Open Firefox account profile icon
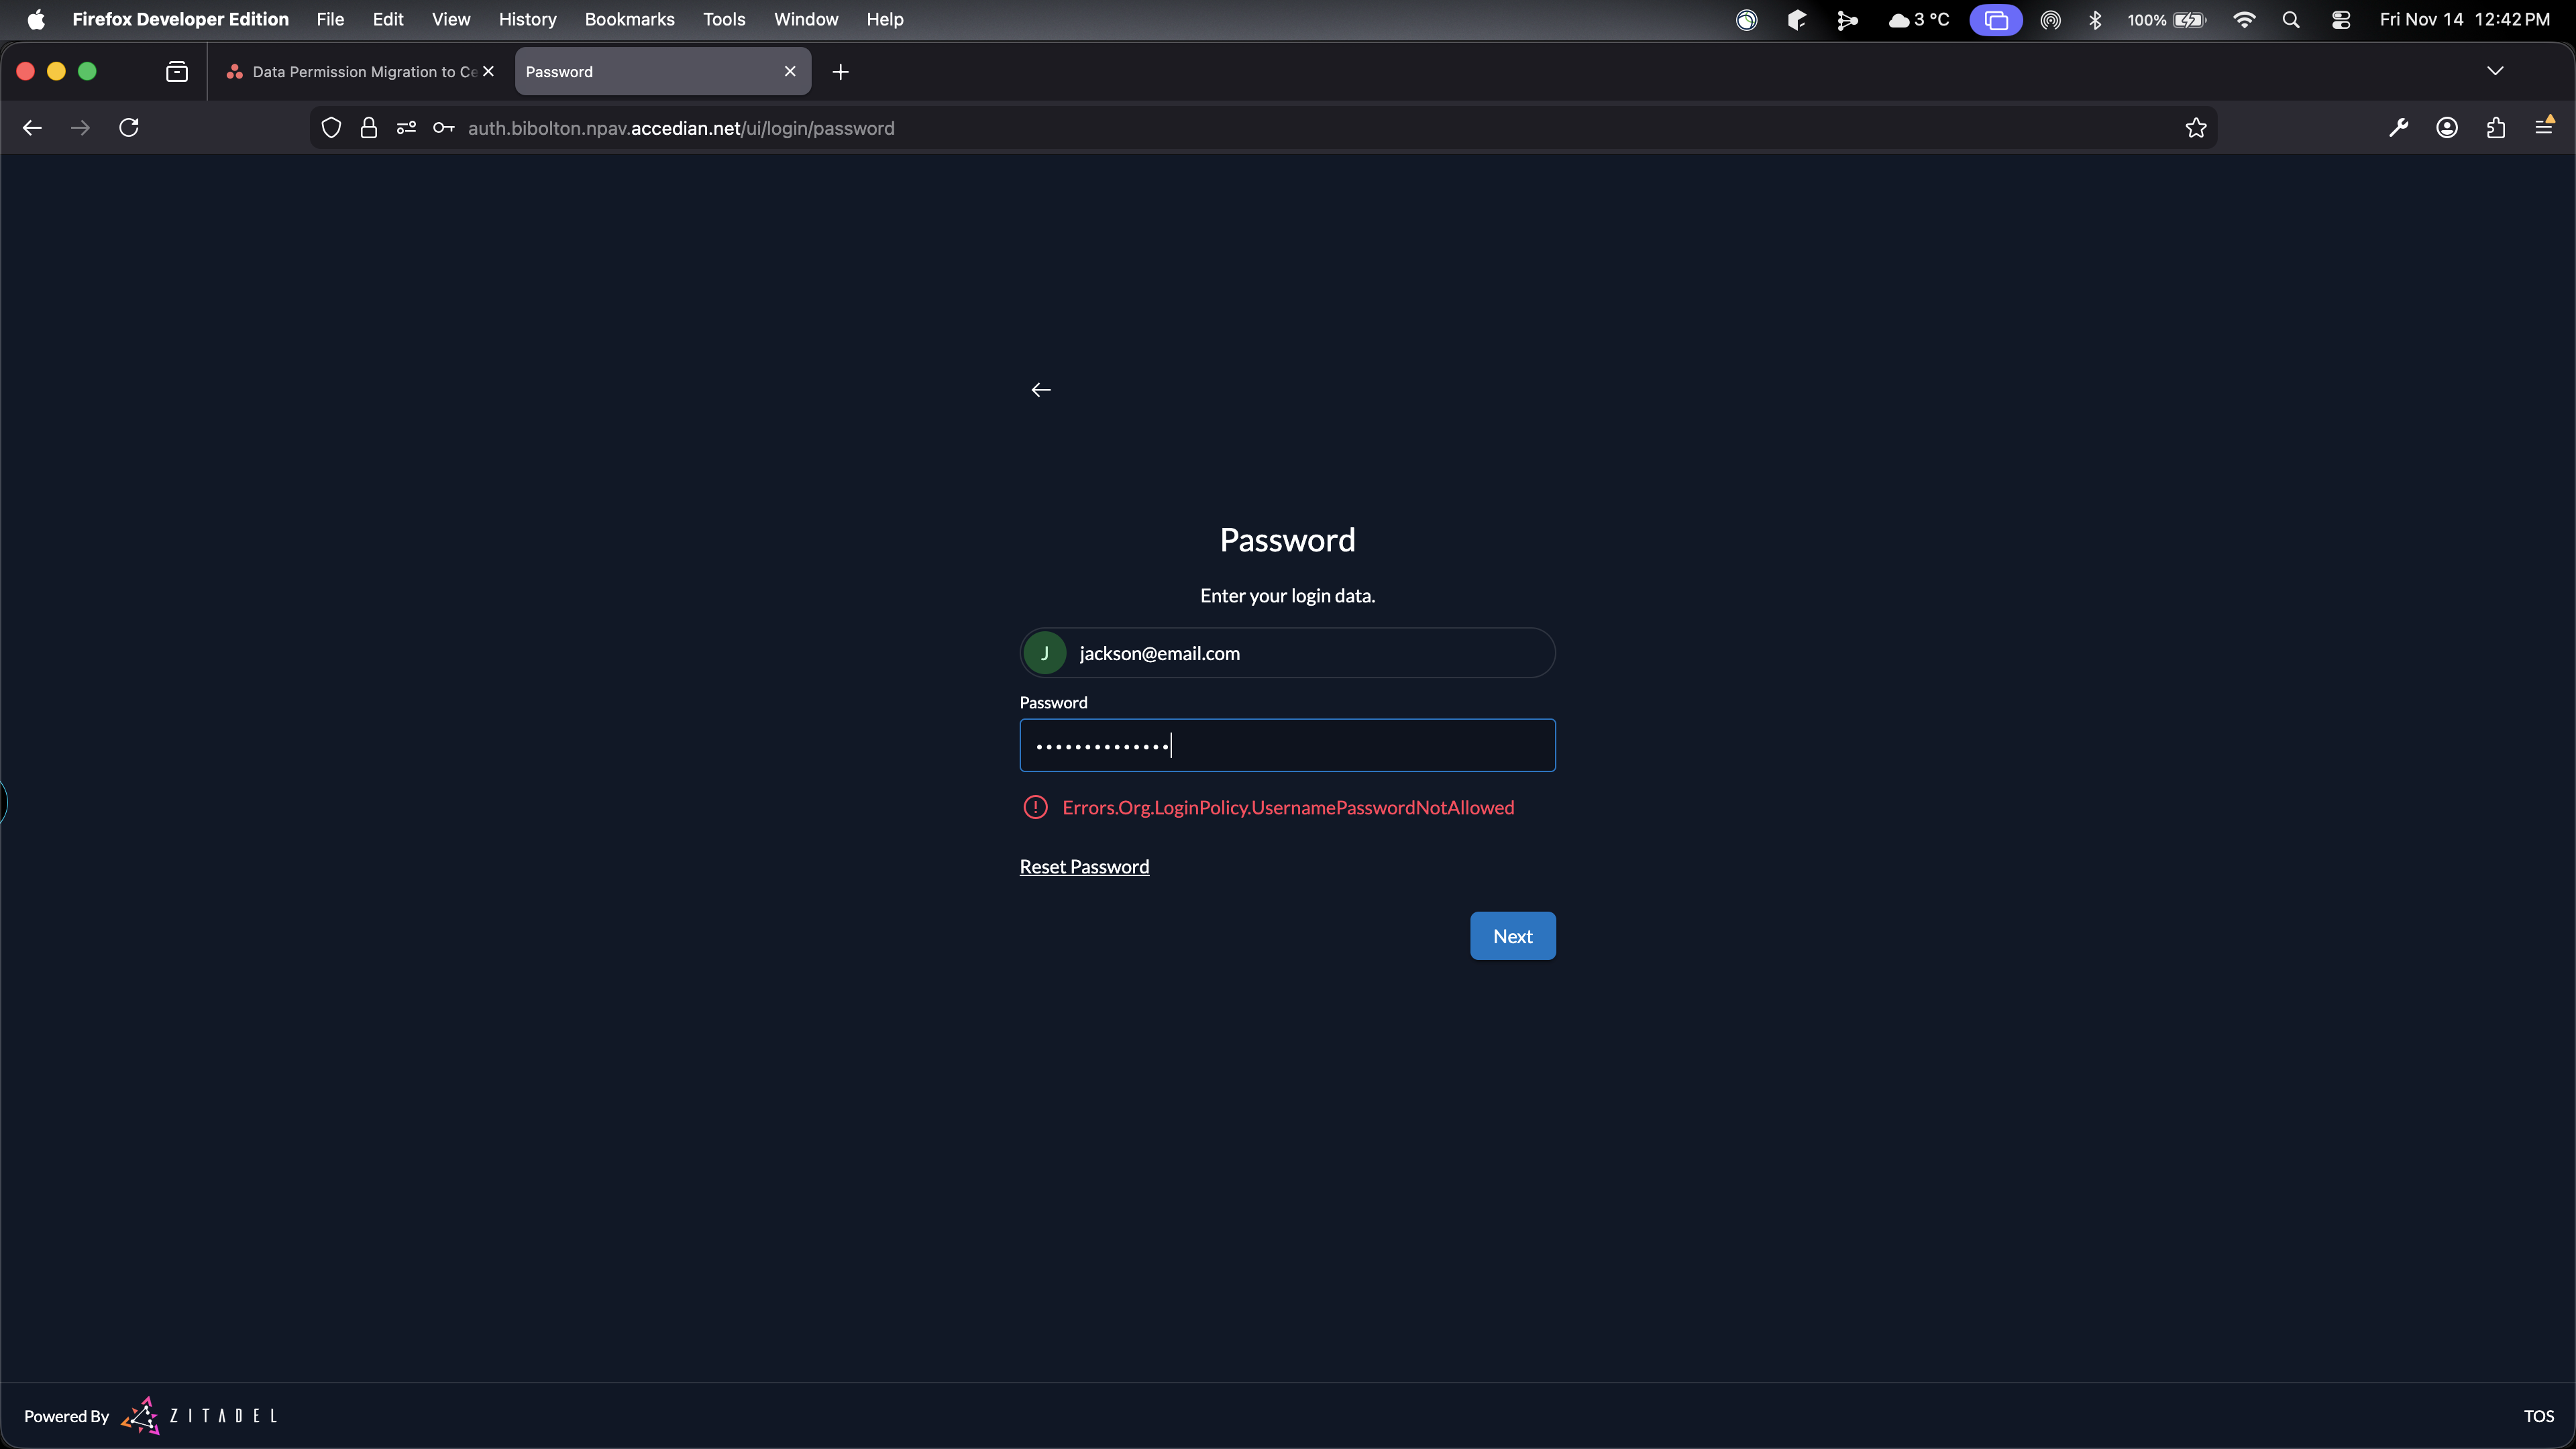The width and height of the screenshot is (2576, 1449). click(2446, 128)
